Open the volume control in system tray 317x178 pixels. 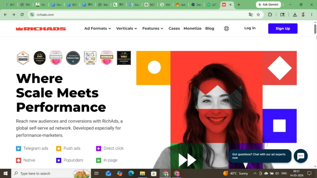(277, 173)
